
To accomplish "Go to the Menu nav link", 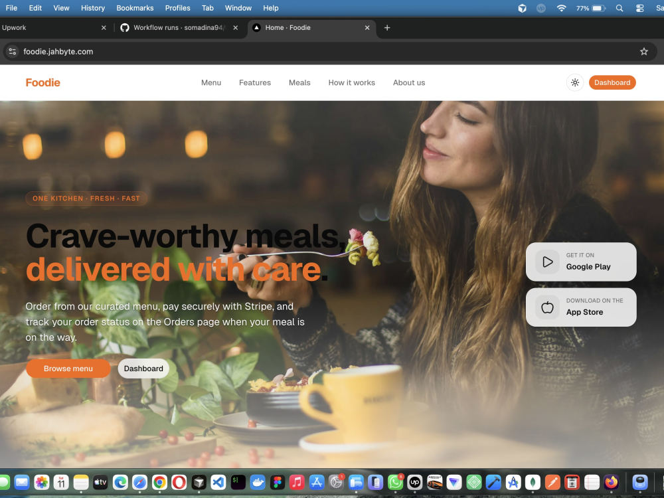I will (x=211, y=82).
